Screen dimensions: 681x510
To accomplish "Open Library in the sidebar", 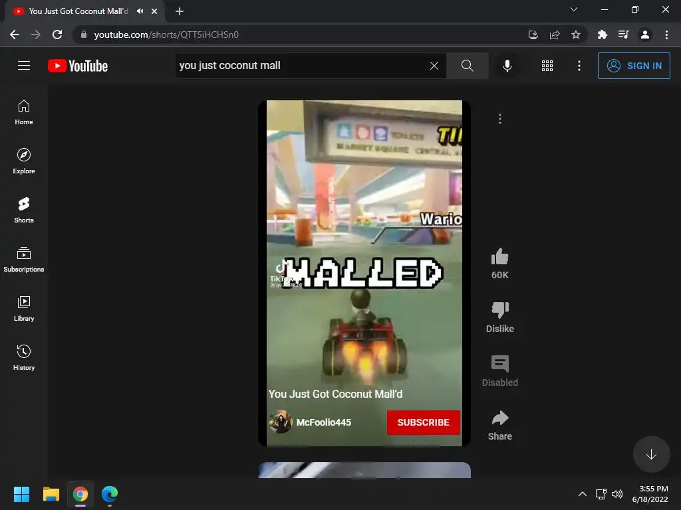I will pyautogui.click(x=24, y=308).
